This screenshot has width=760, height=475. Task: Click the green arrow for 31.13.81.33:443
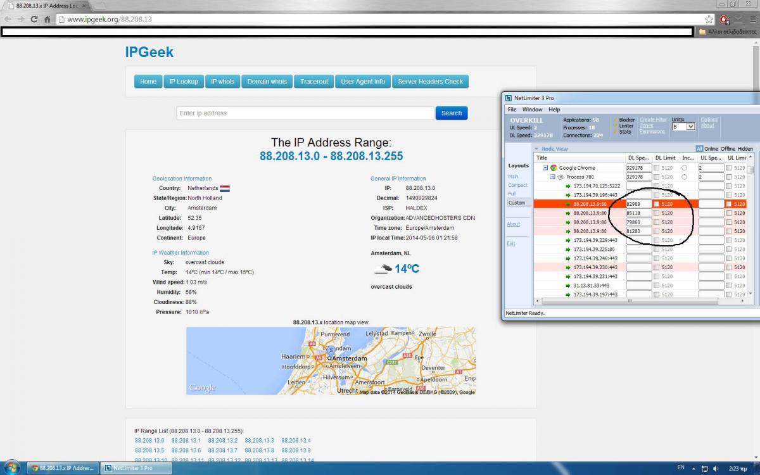568,286
